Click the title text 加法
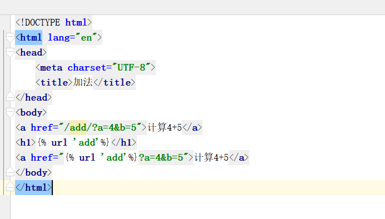The width and height of the screenshot is (385, 219). (83, 82)
